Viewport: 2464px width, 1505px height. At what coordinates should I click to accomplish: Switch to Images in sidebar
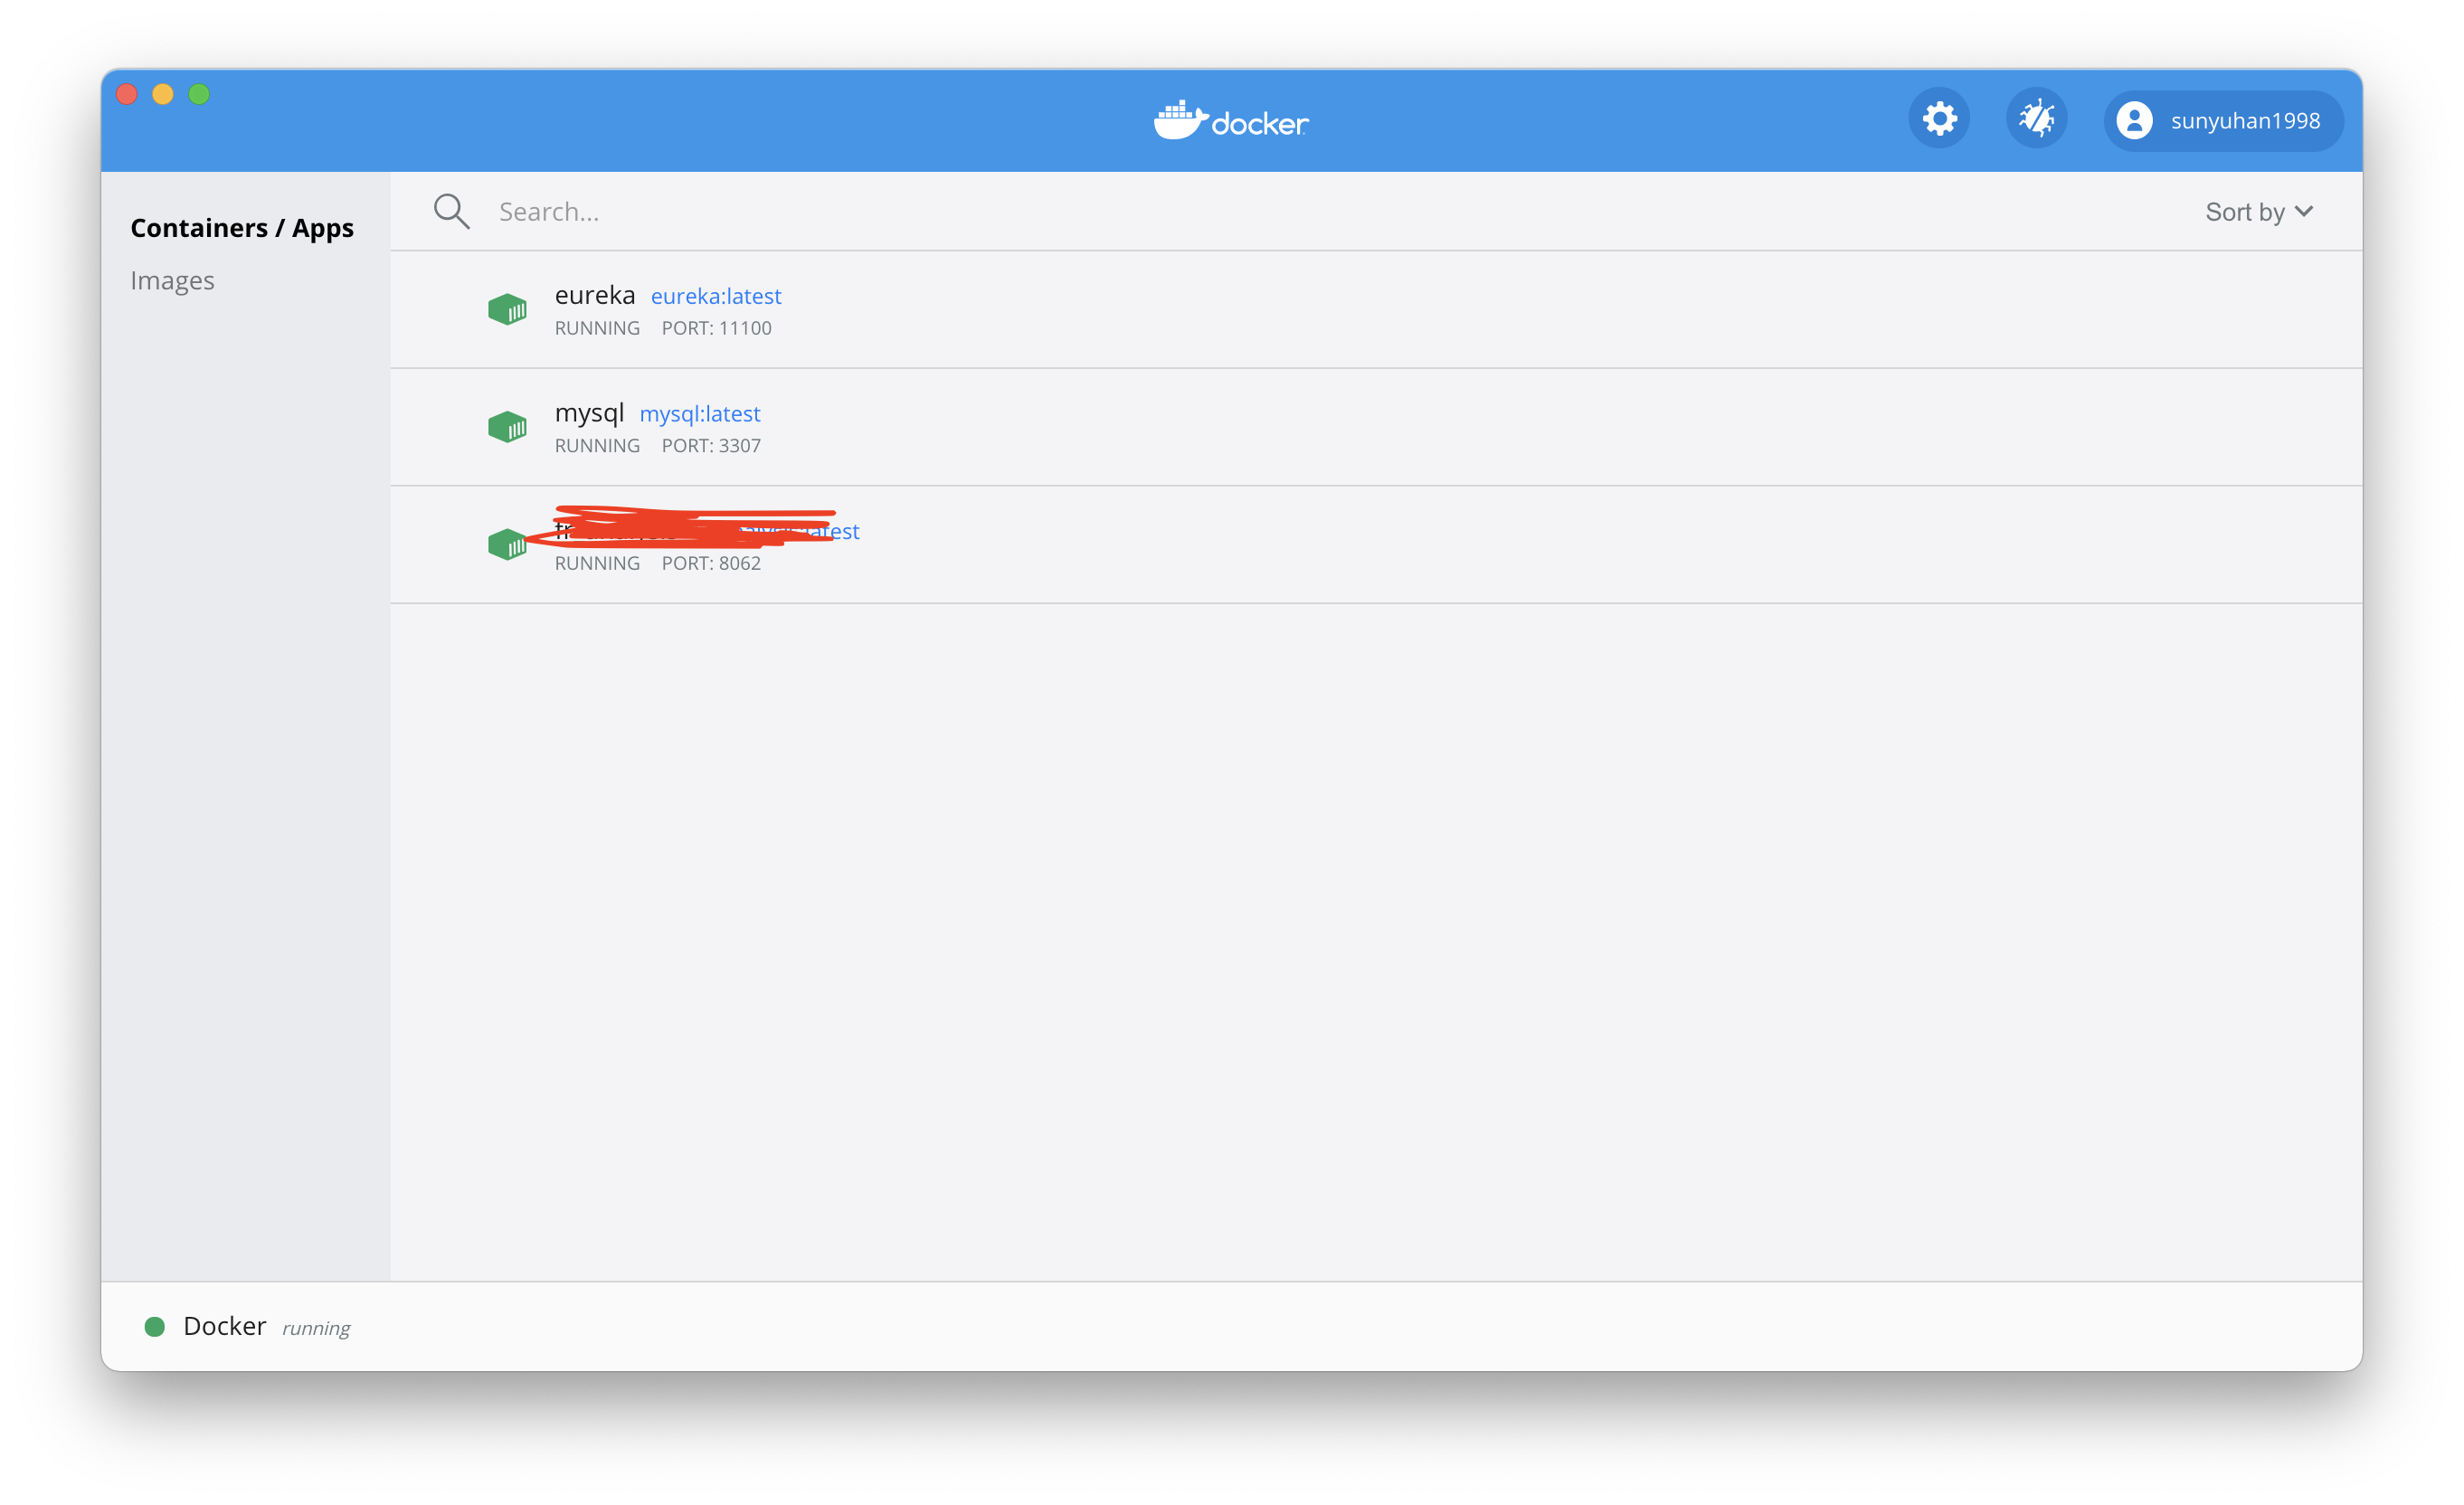coord(172,281)
